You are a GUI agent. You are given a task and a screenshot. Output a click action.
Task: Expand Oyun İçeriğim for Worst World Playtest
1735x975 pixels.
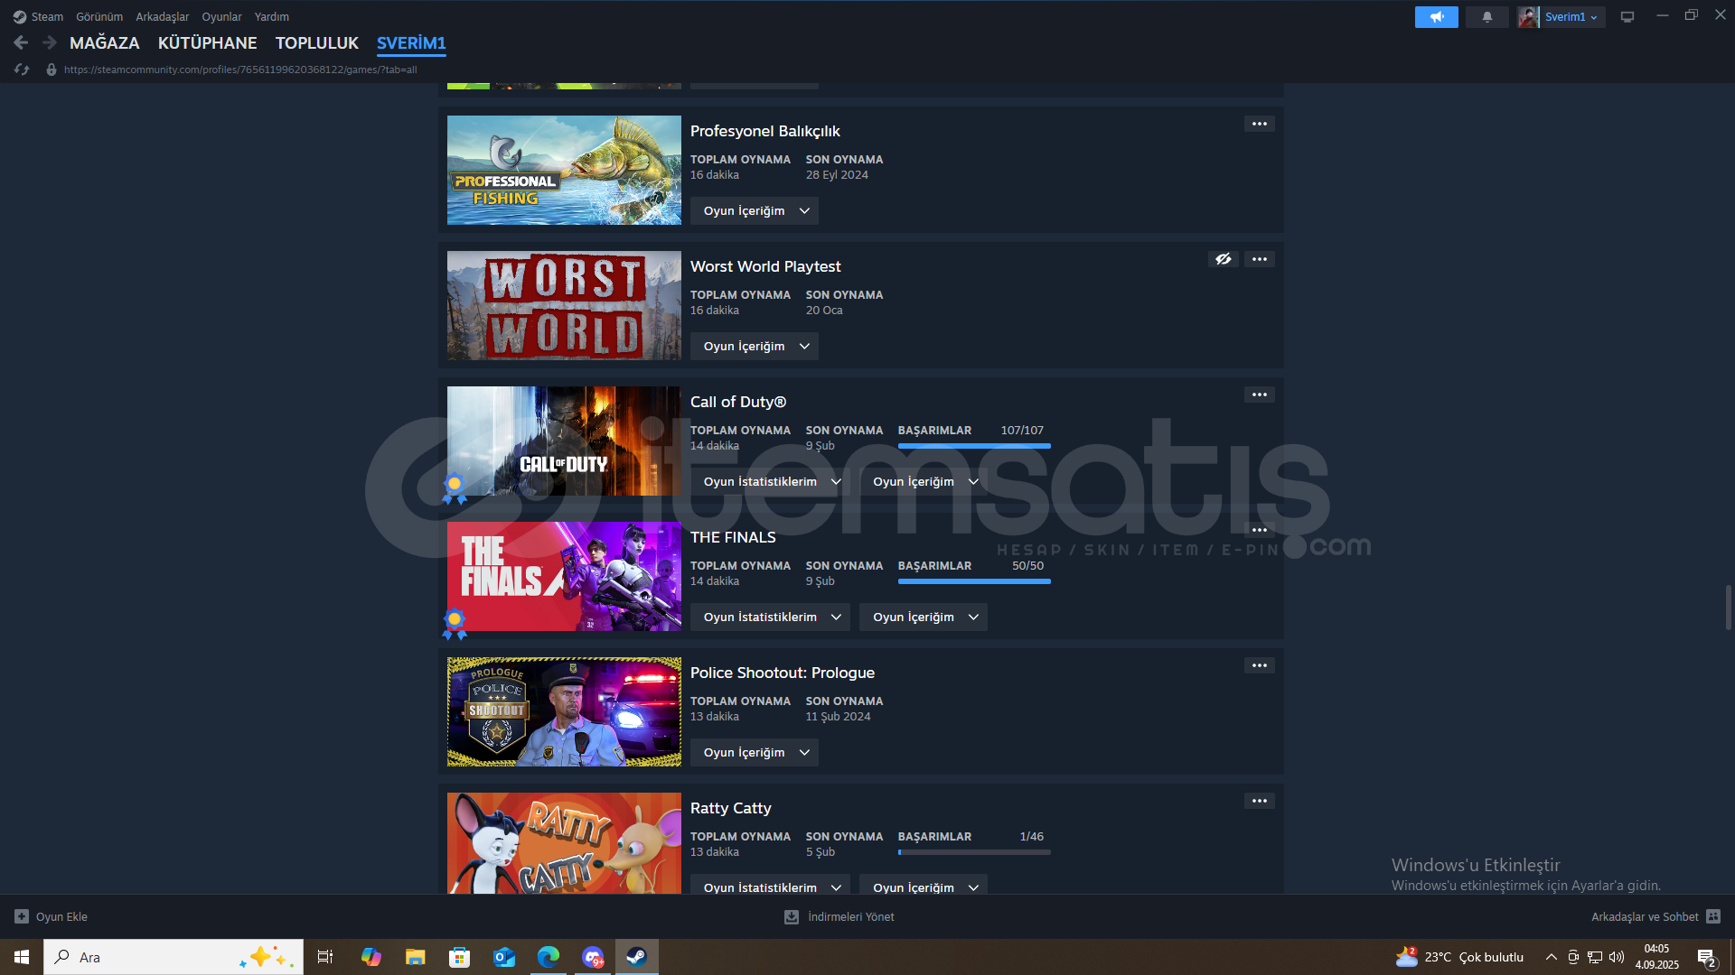[x=755, y=346]
